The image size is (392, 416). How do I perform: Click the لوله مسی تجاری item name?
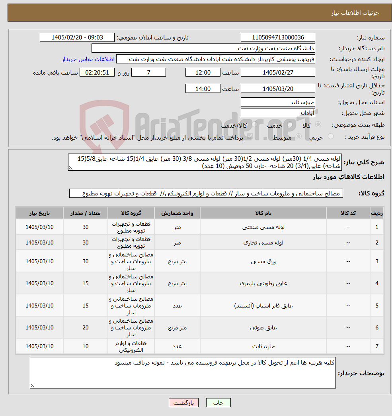[263, 243]
